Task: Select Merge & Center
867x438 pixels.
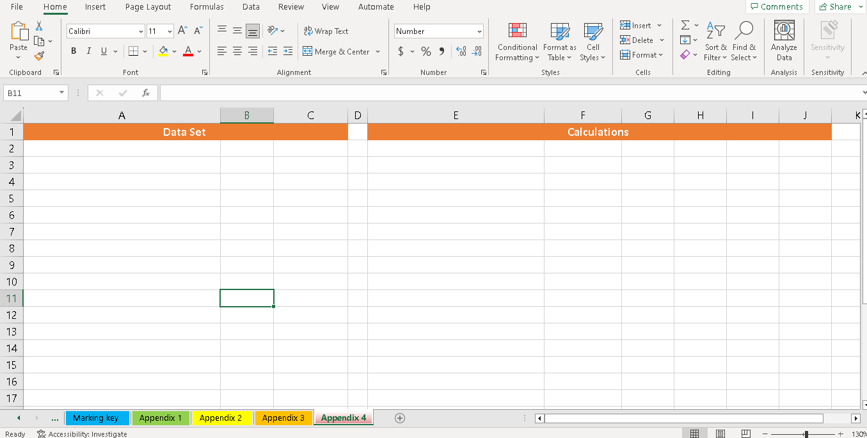Action: pyautogui.click(x=338, y=51)
